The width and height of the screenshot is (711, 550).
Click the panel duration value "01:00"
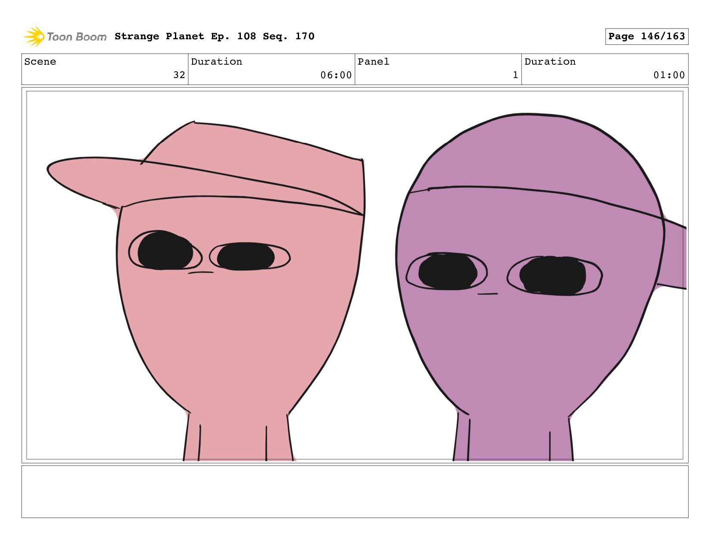[x=669, y=75]
